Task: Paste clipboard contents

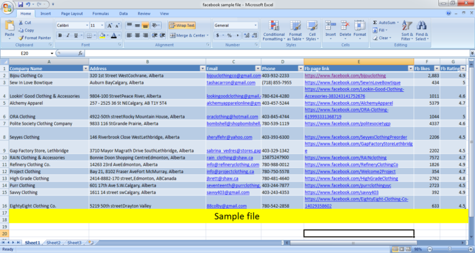Action: coord(9,29)
